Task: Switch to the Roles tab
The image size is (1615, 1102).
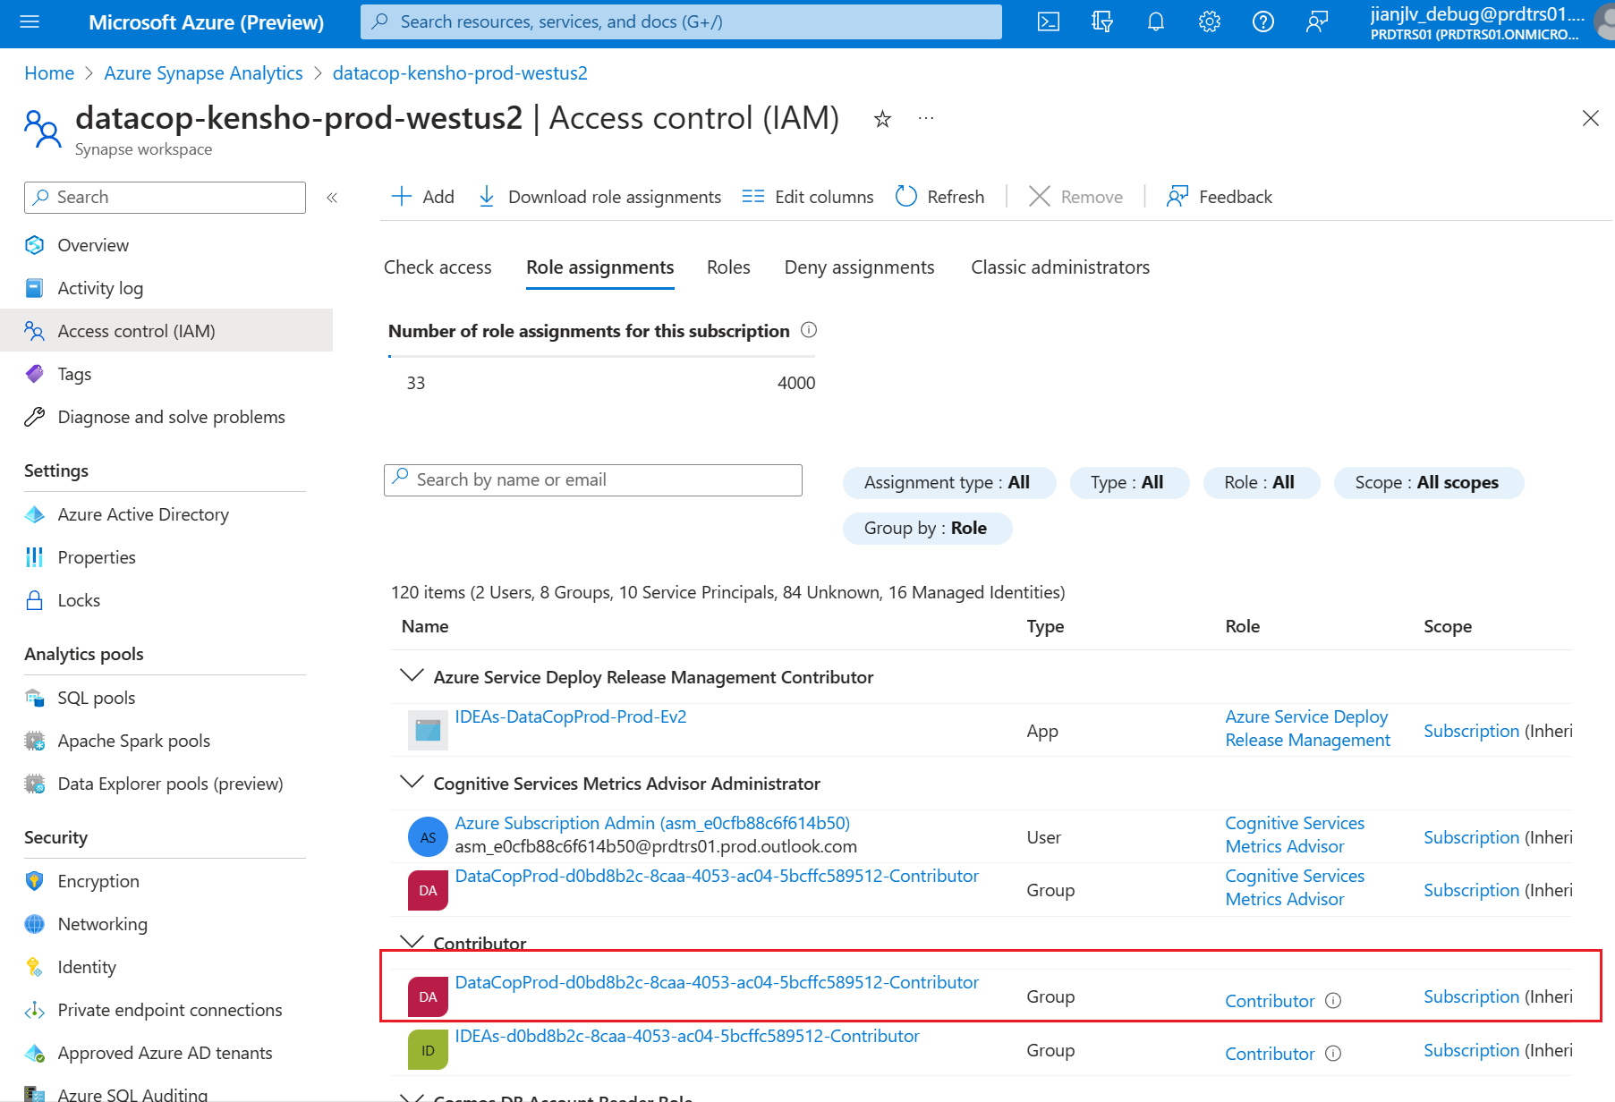Action: tap(728, 267)
